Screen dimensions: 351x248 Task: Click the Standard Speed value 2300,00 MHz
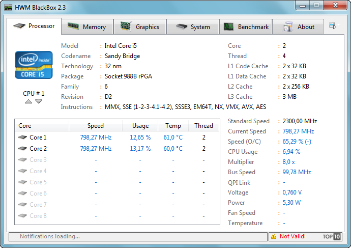300,121
